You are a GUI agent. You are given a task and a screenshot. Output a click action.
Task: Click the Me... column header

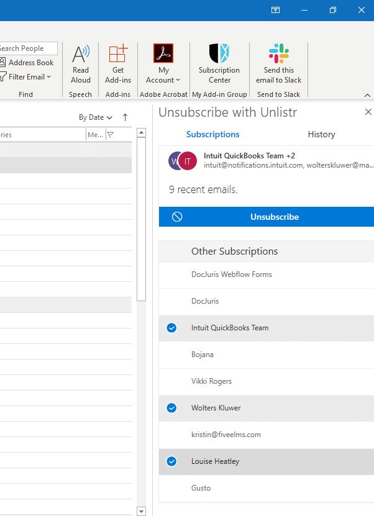click(96, 135)
